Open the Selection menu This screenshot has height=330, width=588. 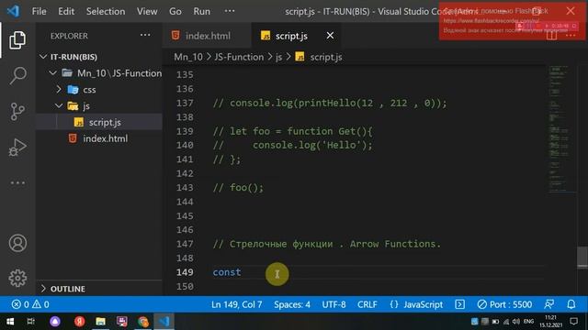[106, 11]
